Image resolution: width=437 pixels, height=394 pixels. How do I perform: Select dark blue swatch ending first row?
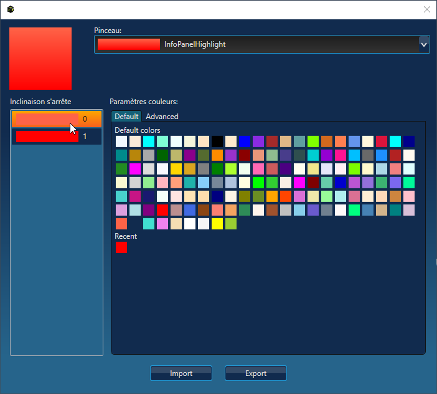tap(409, 142)
